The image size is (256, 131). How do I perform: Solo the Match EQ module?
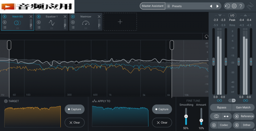(5, 22)
